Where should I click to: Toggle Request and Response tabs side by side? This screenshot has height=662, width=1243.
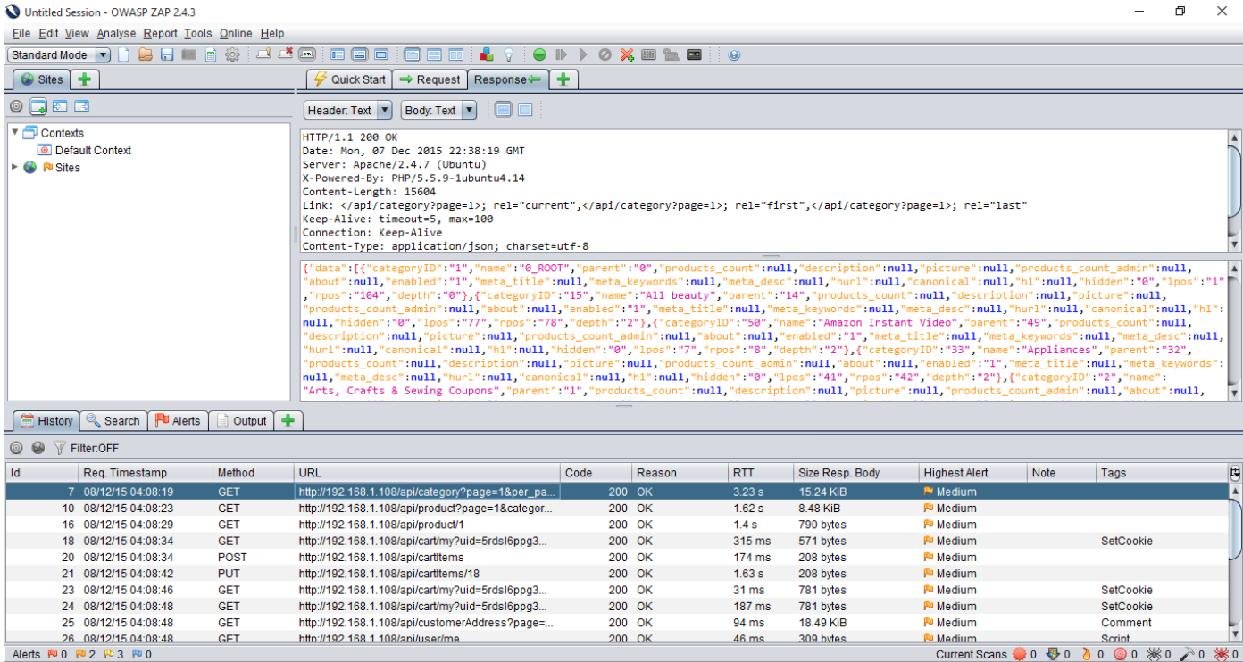tap(412, 54)
